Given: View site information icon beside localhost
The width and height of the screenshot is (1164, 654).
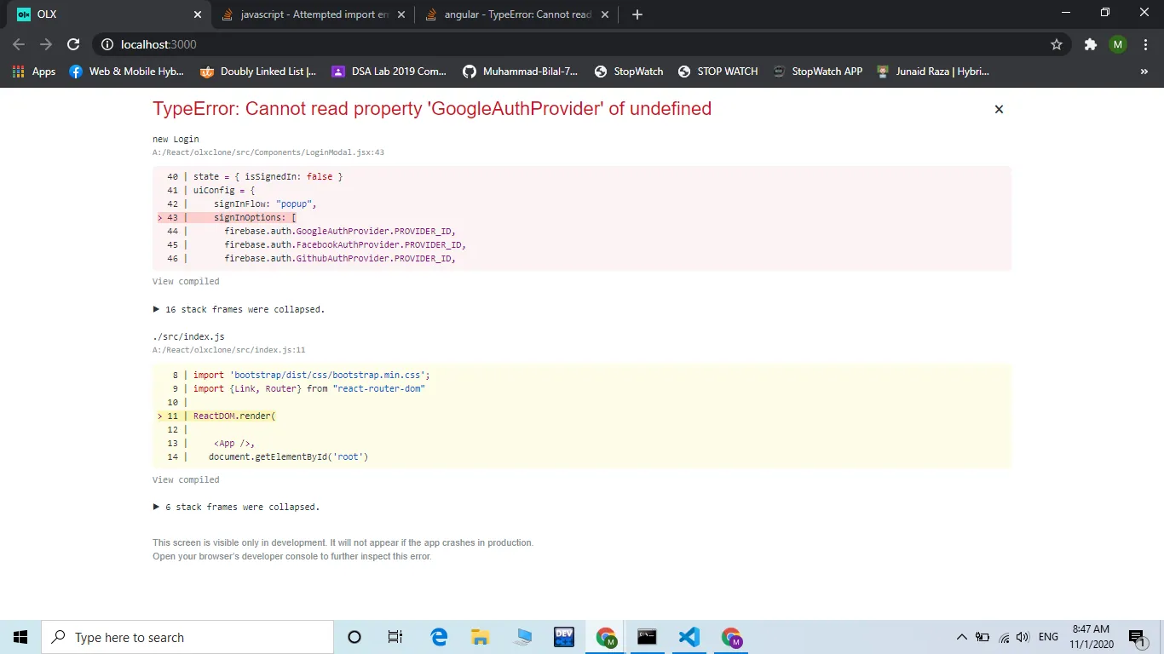Looking at the screenshot, I should [x=107, y=44].
